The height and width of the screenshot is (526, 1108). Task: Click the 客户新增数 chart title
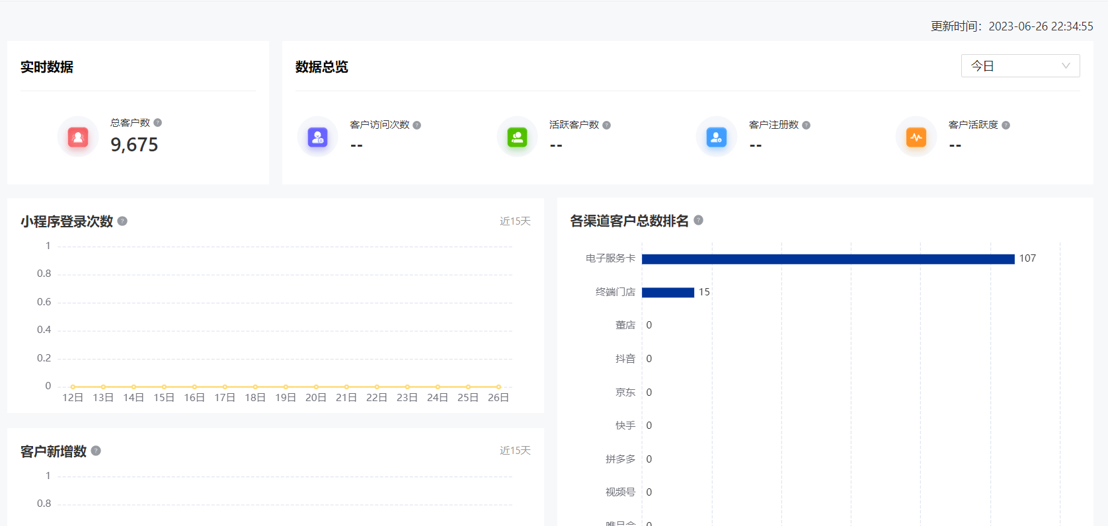pyautogui.click(x=54, y=451)
